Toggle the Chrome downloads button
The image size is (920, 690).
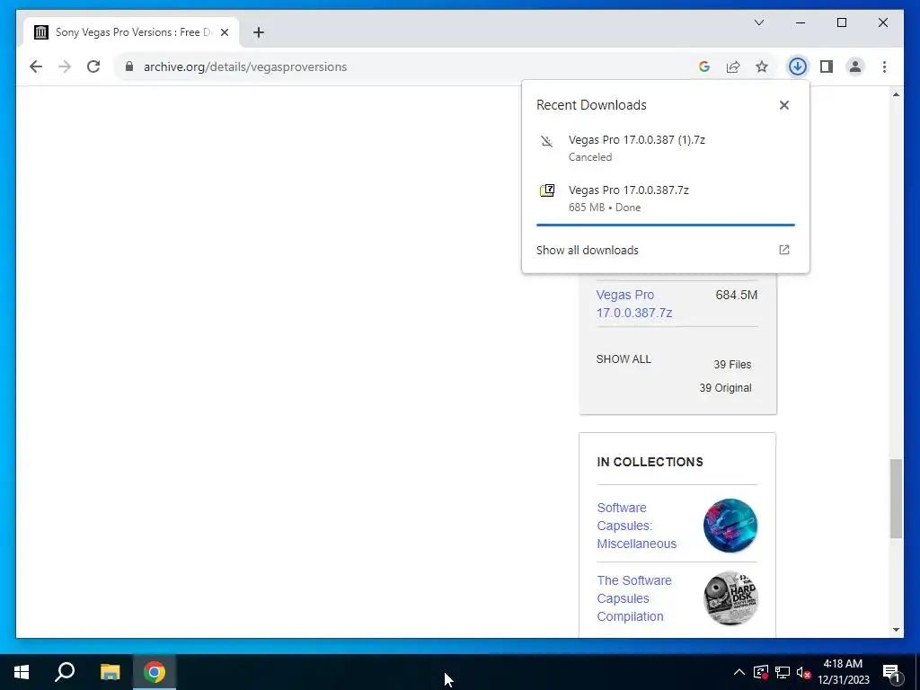pos(798,66)
